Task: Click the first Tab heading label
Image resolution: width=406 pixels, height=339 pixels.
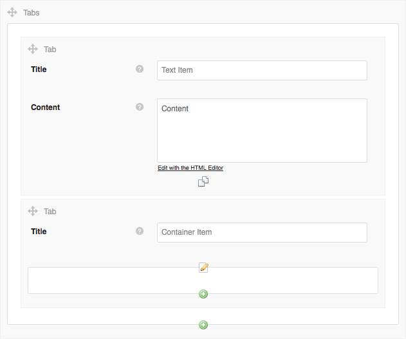Action: [x=50, y=50]
